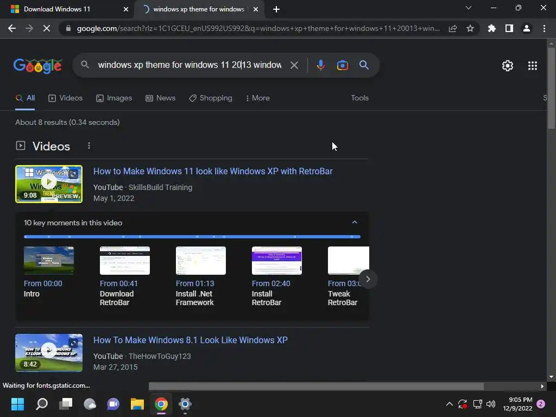Start a voice search with the microphone
The height and width of the screenshot is (417, 556).
tap(320, 65)
